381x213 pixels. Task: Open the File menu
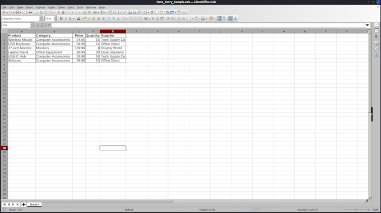4,7
